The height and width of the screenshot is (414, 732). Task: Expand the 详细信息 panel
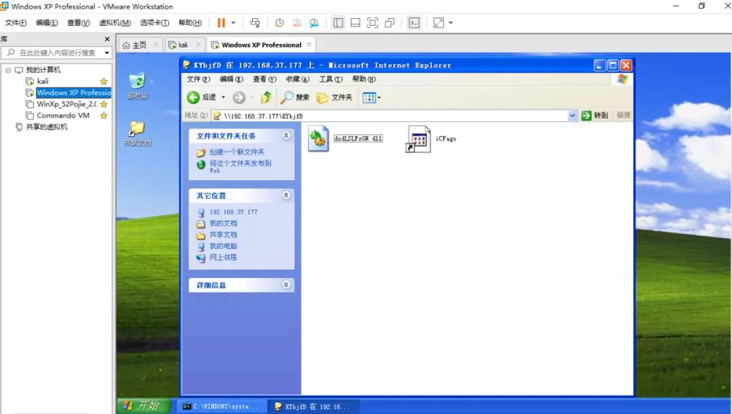[x=287, y=285]
